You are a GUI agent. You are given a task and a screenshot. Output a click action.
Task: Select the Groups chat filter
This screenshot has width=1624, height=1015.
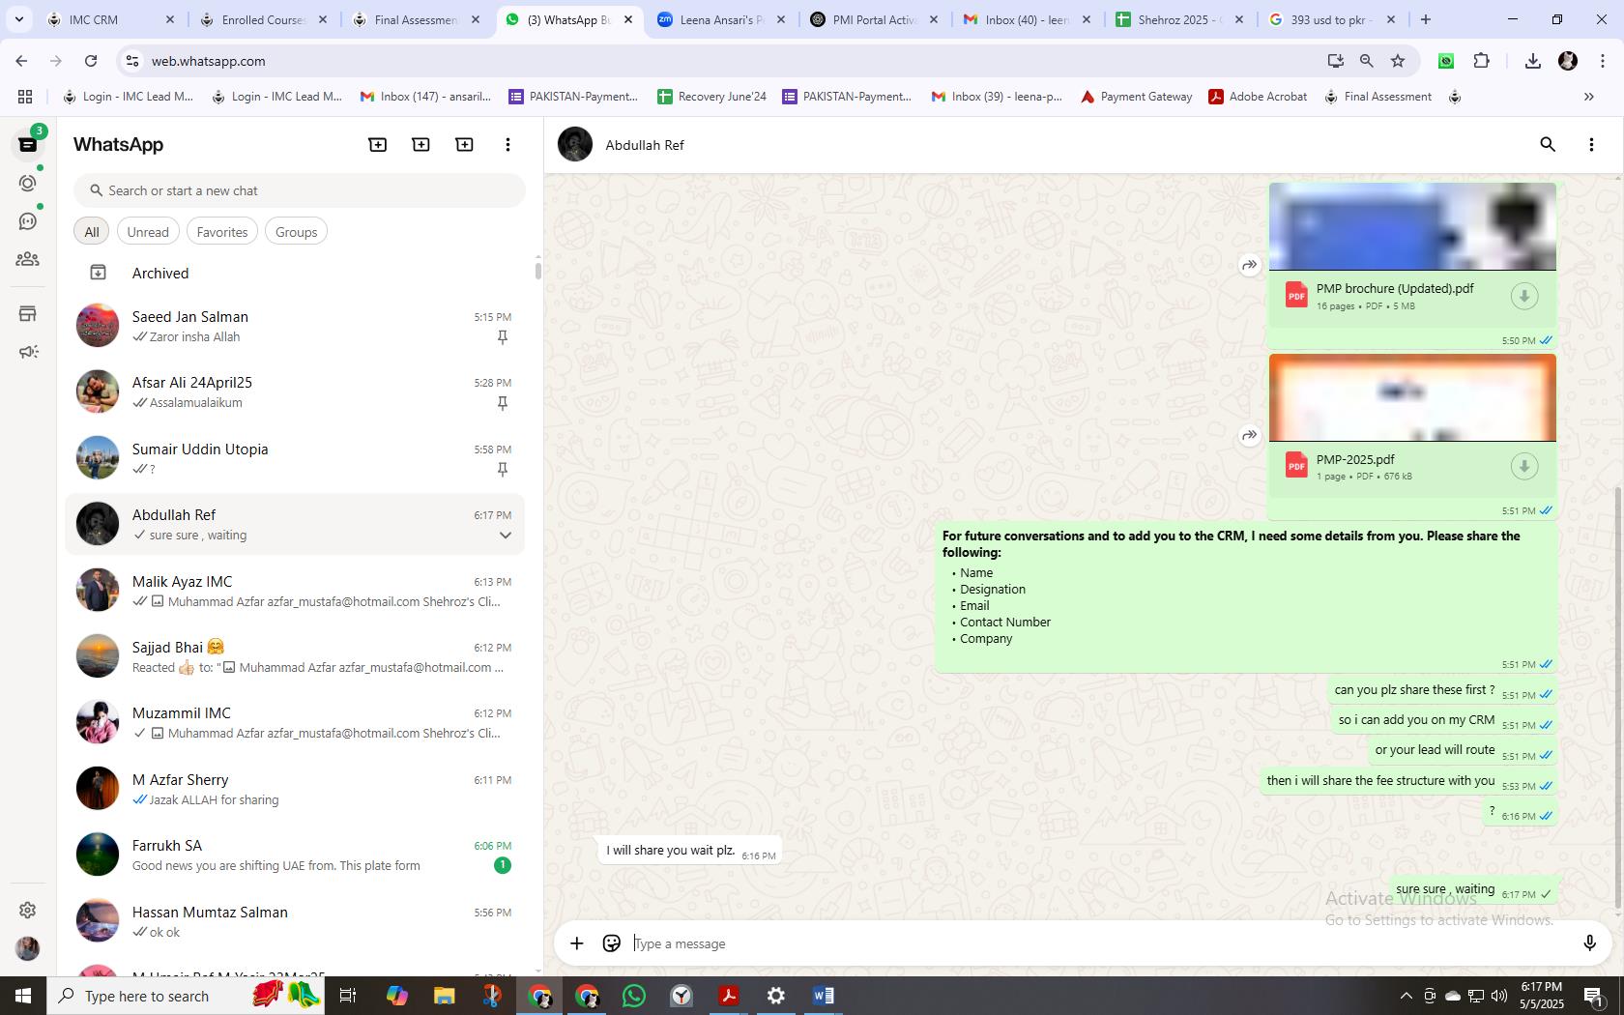296,232
